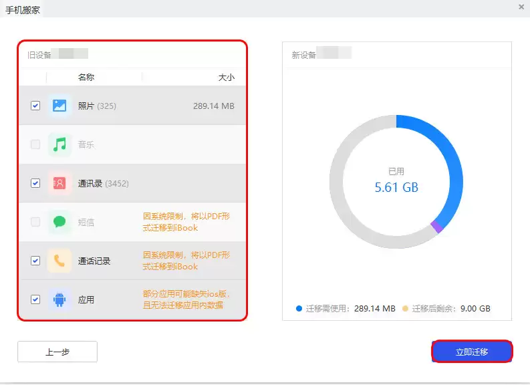530x385 pixels.
Task: Click the Photos (照片) picture icon
Action: point(59,106)
